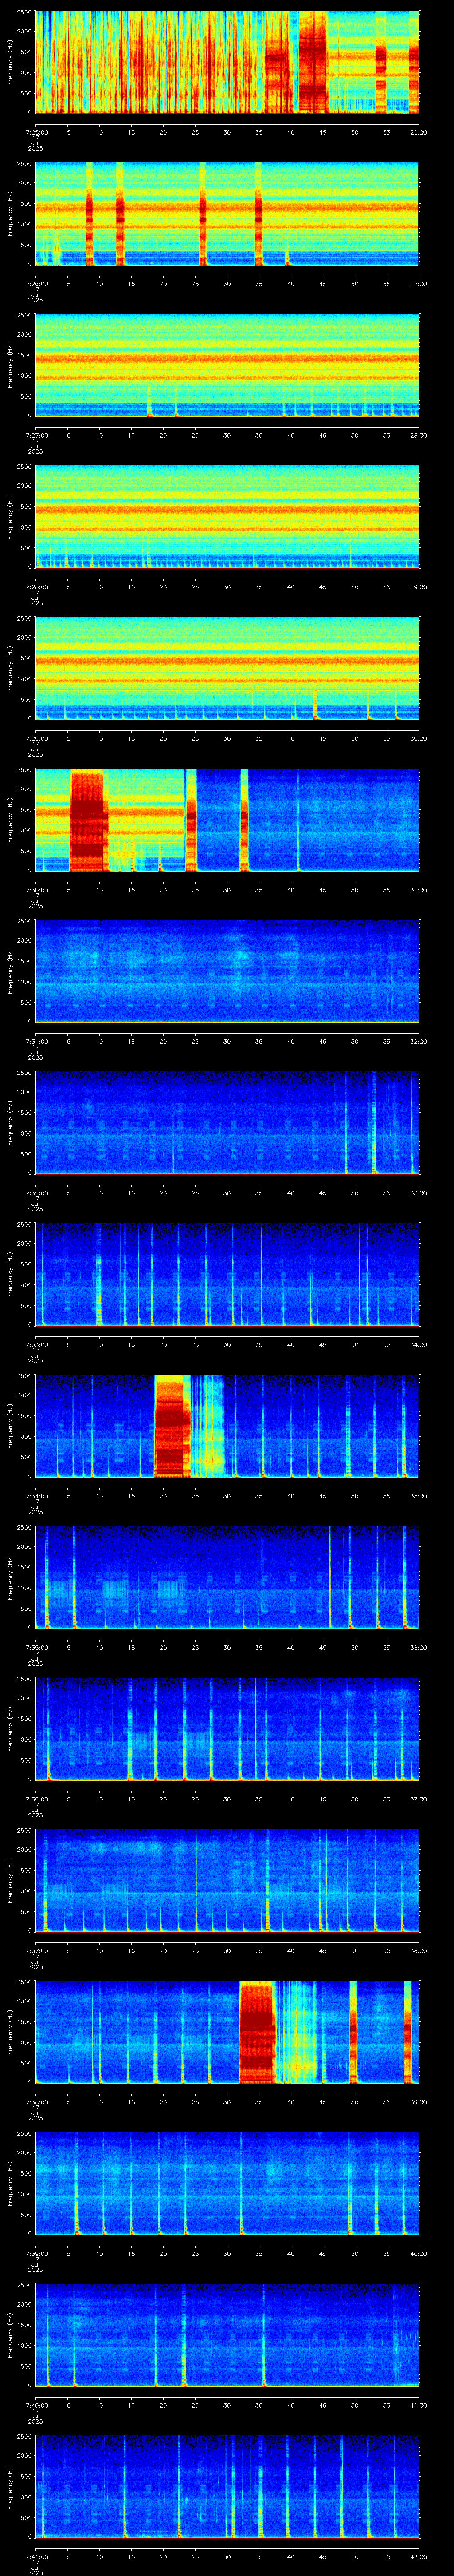Click the "7:32:00" time axis label
This screenshot has height=2576, width=454.
(35, 1193)
